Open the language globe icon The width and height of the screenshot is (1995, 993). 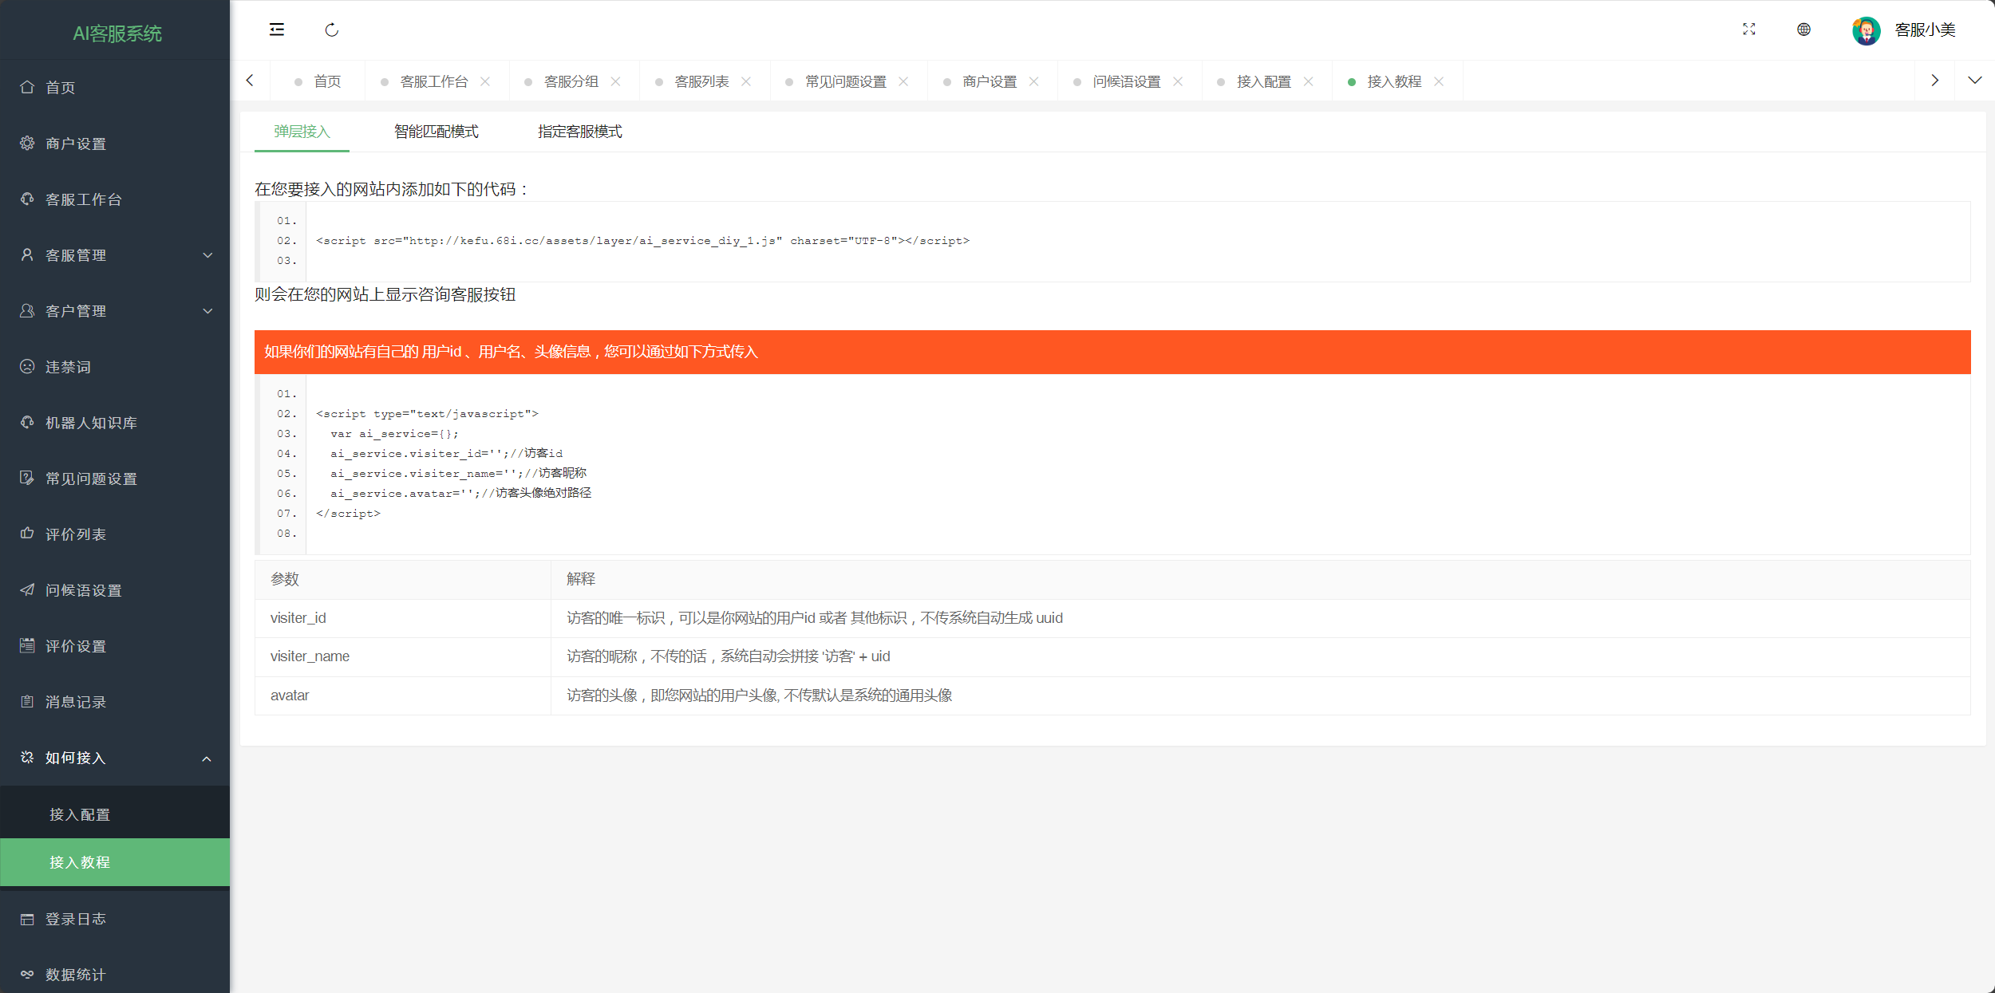[1803, 30]
